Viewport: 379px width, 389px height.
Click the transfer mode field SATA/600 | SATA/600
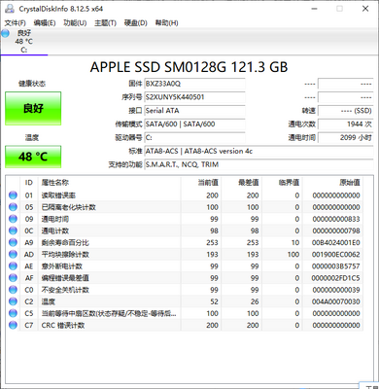(194, 124)
